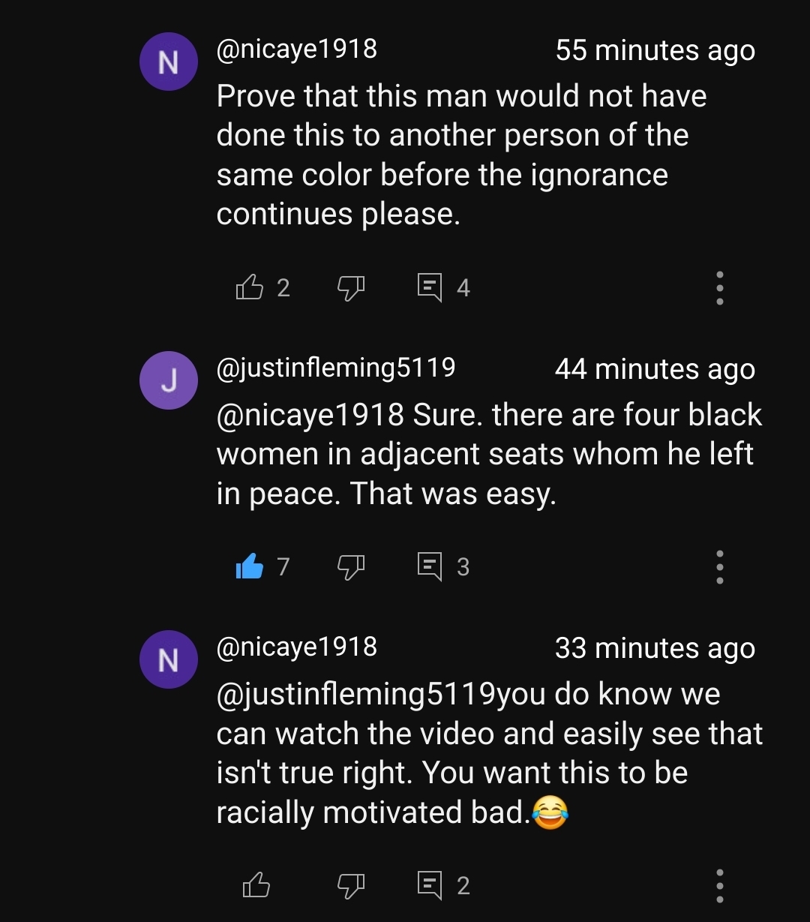The image size is (810, 922).
Task: Tap the '55 minutes ago' timestamp
Action: [655, 50]
